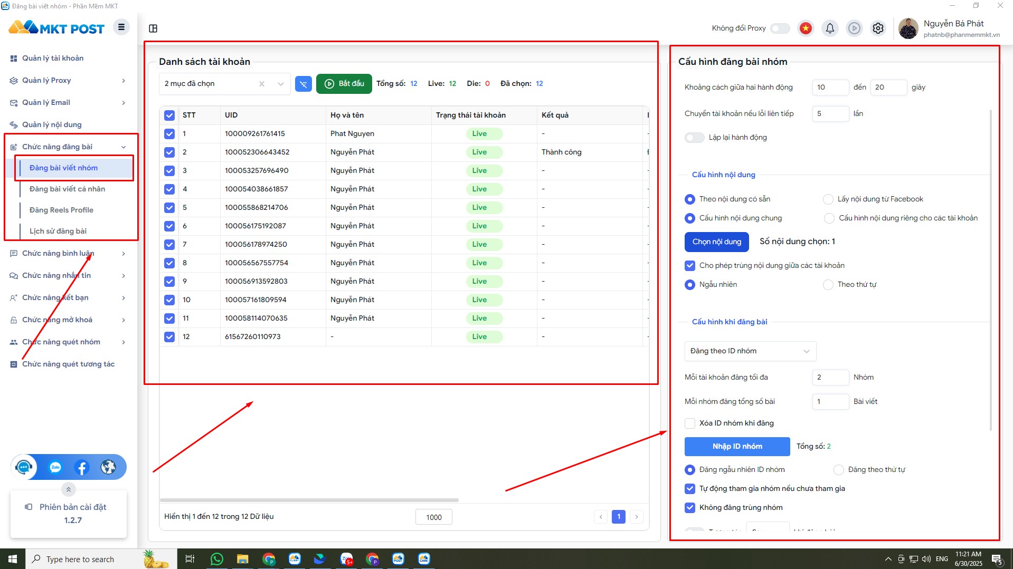Open the Facebook link in the sidebar footer

tap(82, 467)
